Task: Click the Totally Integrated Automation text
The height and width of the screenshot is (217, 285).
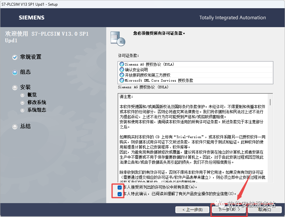Action: [x=232, y=18]
